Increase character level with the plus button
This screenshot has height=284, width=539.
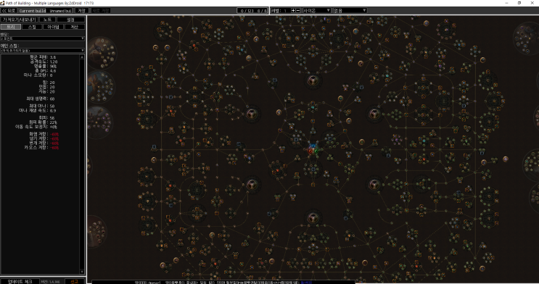pos(293,11)
